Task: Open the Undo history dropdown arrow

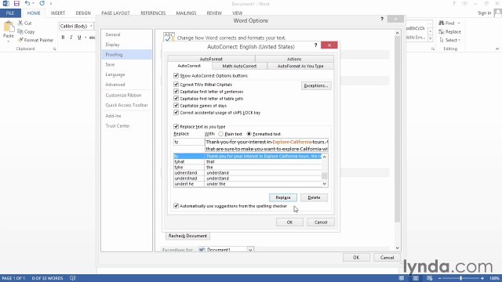Action: (33, 4)
